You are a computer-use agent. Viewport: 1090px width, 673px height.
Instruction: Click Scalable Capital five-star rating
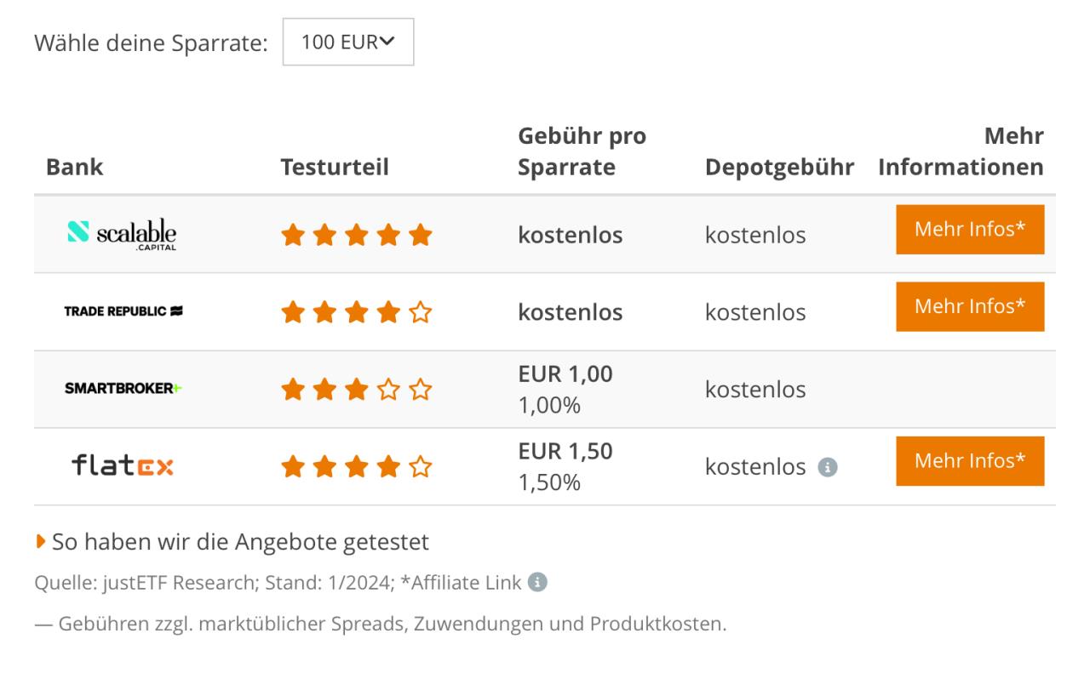click(x=357, y=235)
